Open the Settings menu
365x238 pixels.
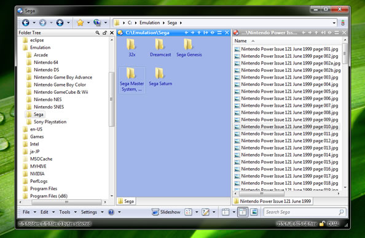pyautogui.click(x=89, y=212)
